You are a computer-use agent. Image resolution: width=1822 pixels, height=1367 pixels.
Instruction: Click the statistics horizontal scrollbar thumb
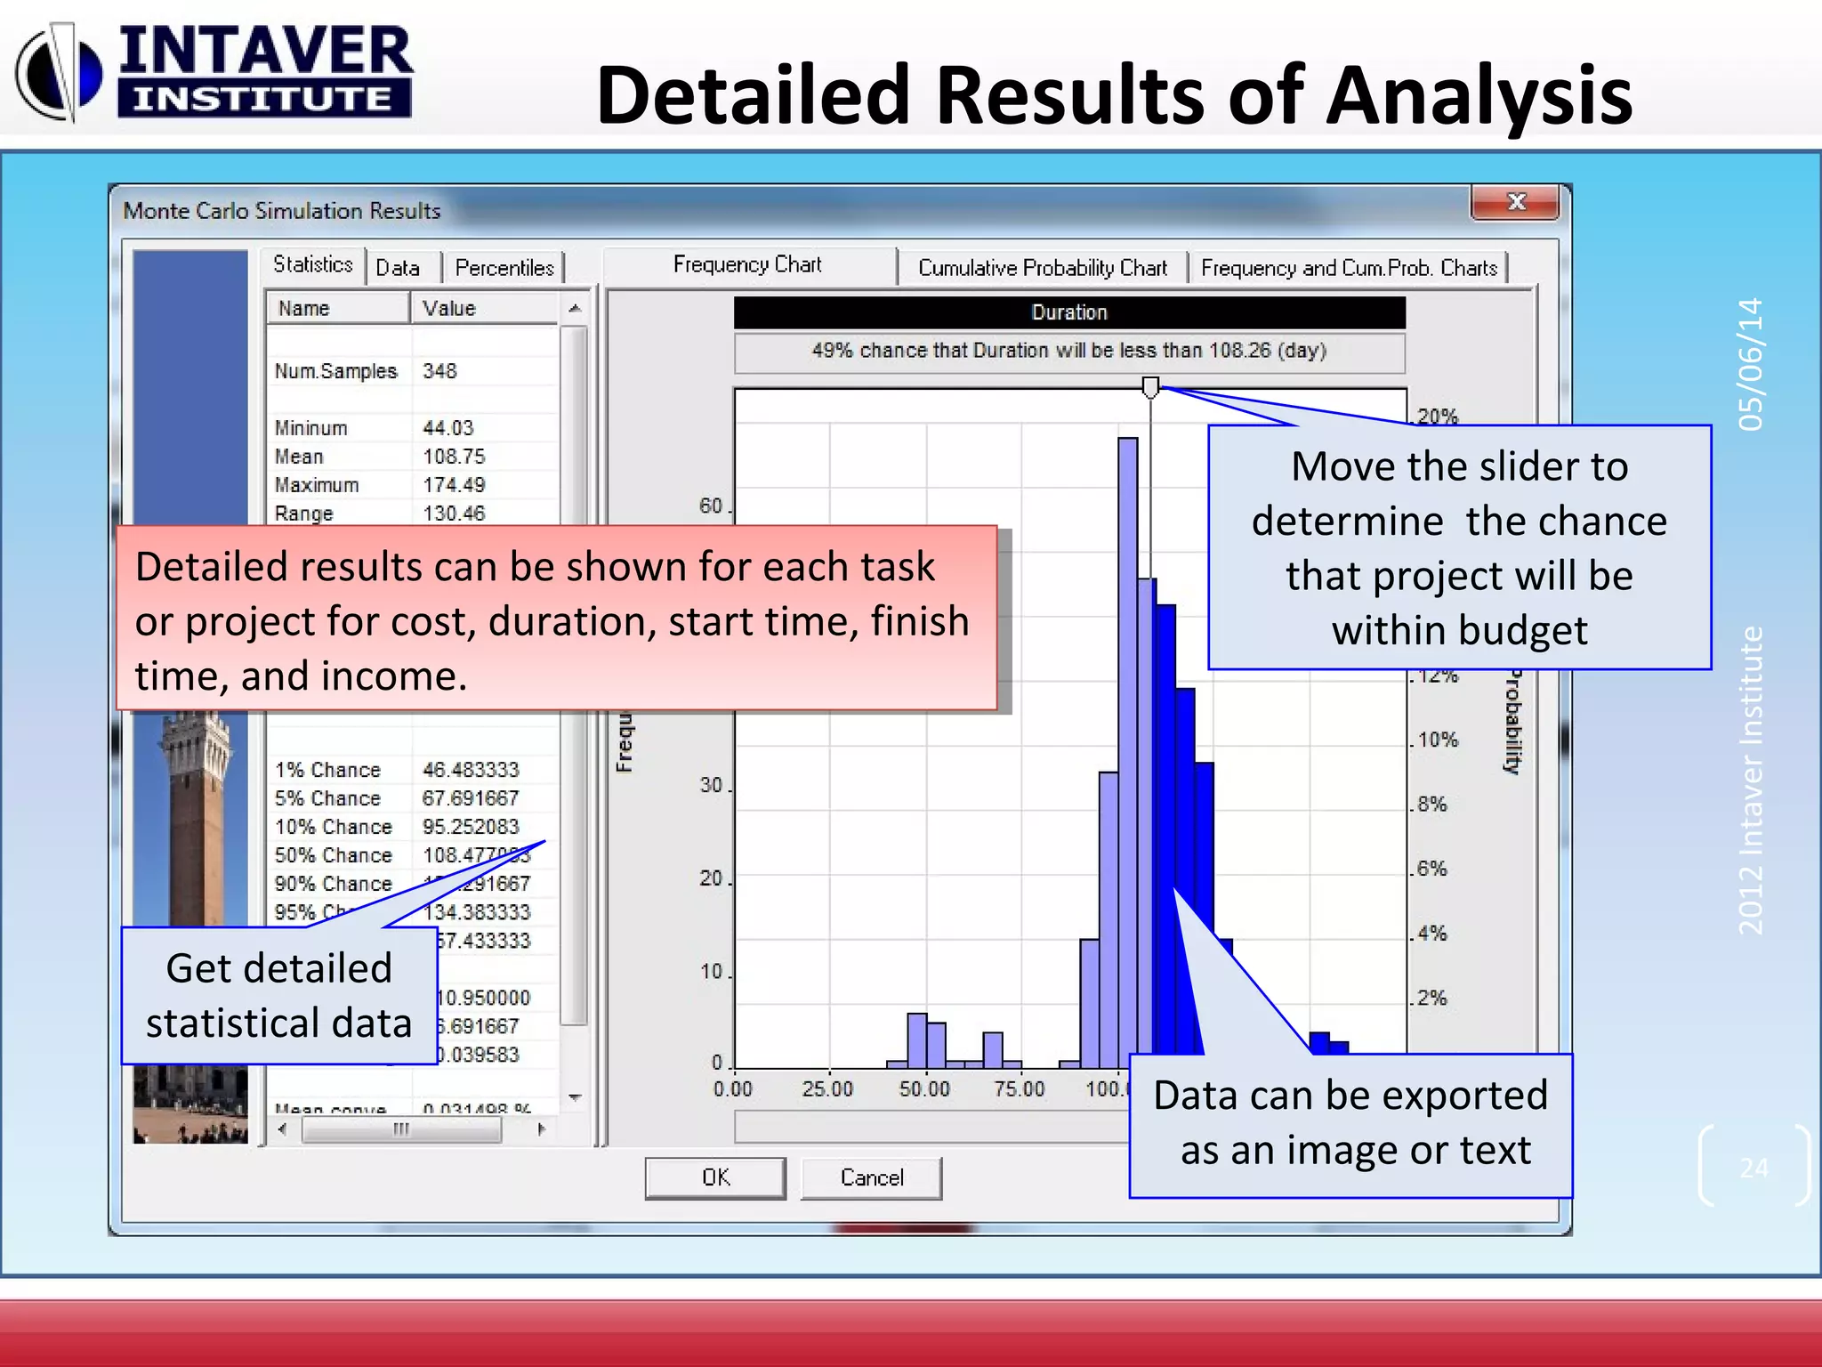pyautogui.click(x=401, y=1129)
